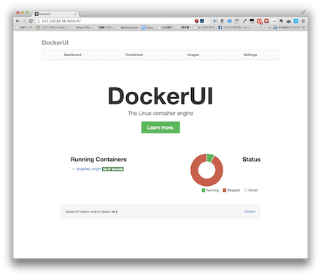Click the gray document extension icon
321x277 pixels.
222,21
